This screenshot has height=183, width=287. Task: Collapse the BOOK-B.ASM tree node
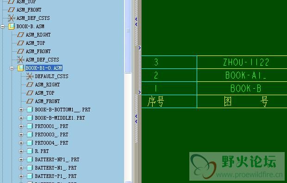tap(3, 26)
